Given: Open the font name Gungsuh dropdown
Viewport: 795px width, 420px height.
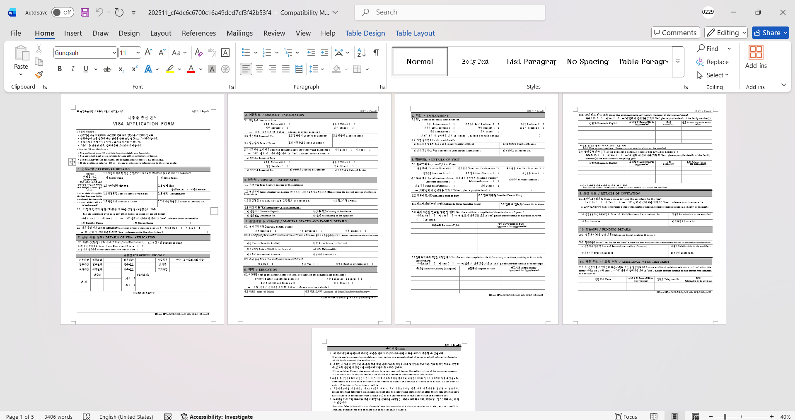Looking at the screenshot, I should [x=114, y=53].
